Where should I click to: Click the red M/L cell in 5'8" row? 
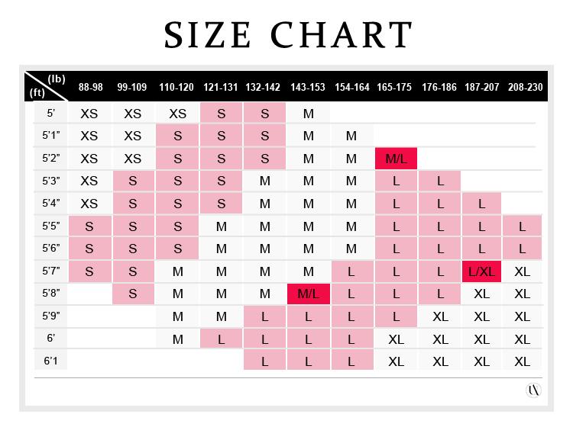coord(308,294)
